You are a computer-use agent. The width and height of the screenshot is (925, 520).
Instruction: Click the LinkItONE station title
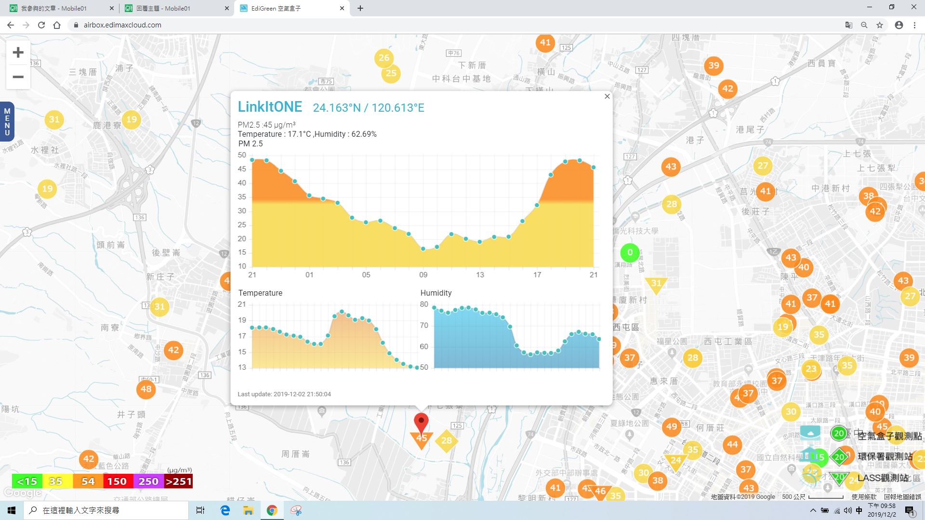(x=270, y=107)
